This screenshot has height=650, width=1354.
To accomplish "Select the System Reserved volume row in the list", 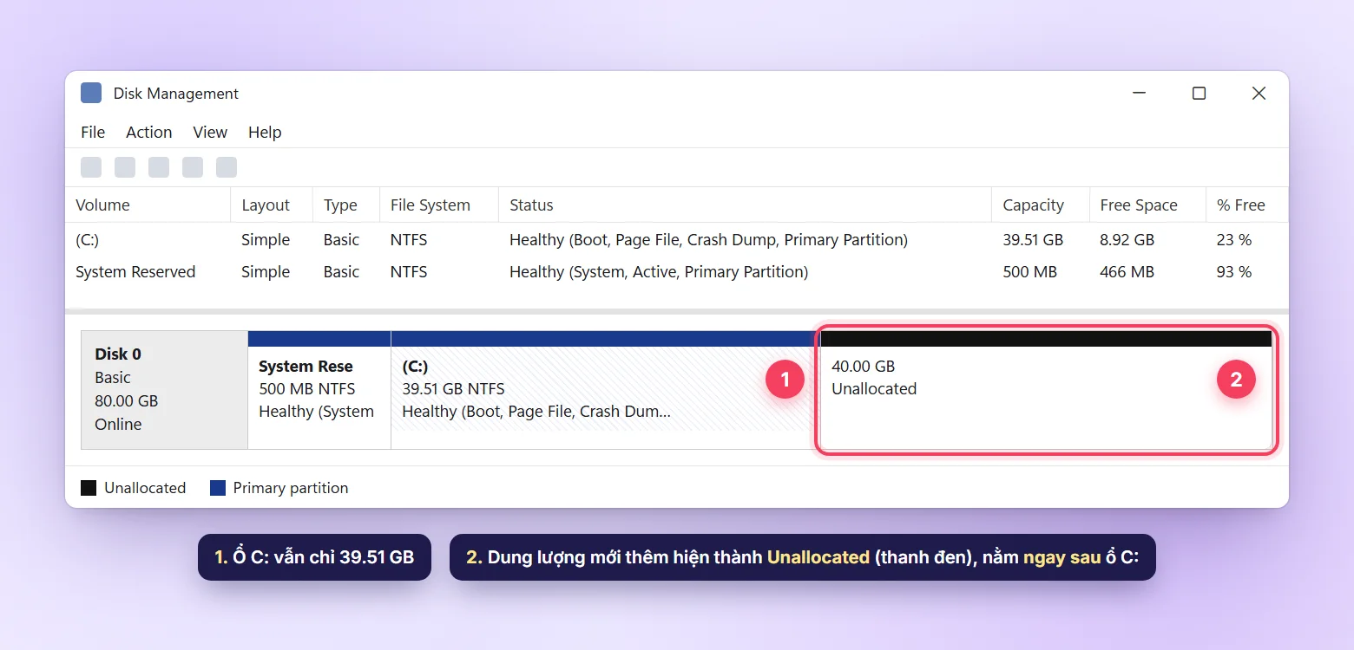I will click(677, 272).
